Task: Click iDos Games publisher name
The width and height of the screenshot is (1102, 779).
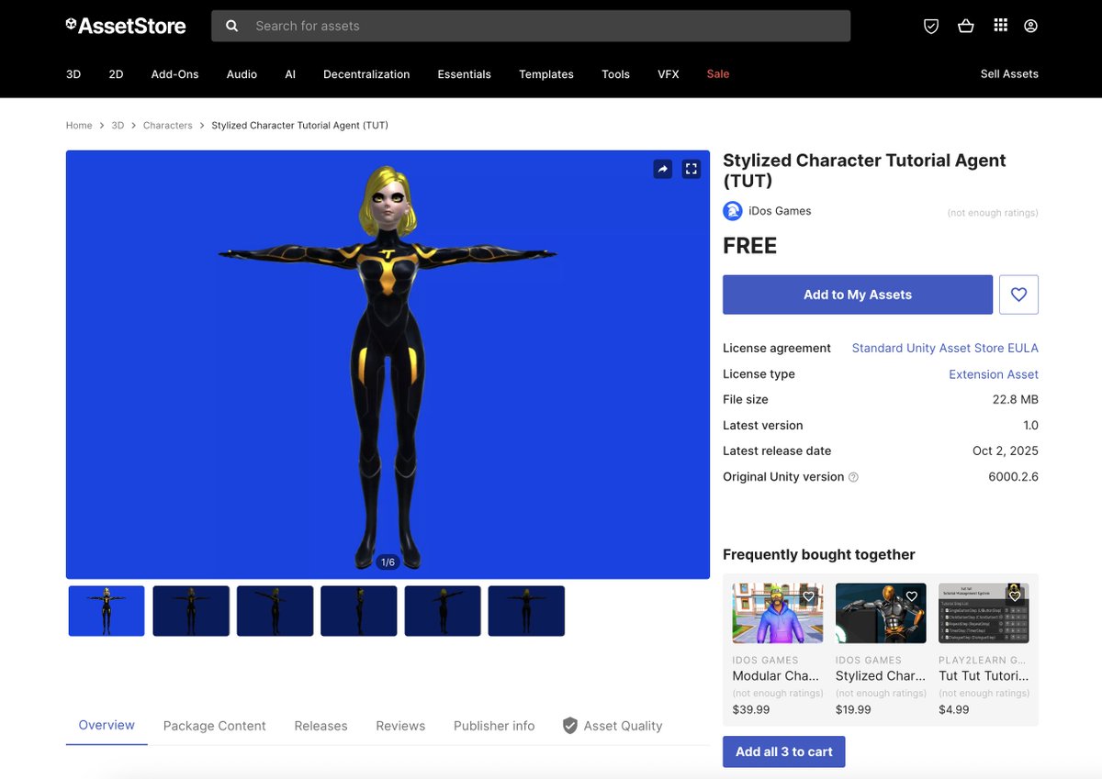Action: pyautogui.click(x=780, y=211)
